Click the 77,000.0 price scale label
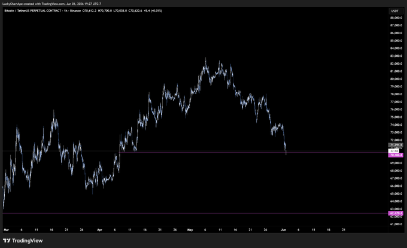407x248 pixels. tap(396, 102)
